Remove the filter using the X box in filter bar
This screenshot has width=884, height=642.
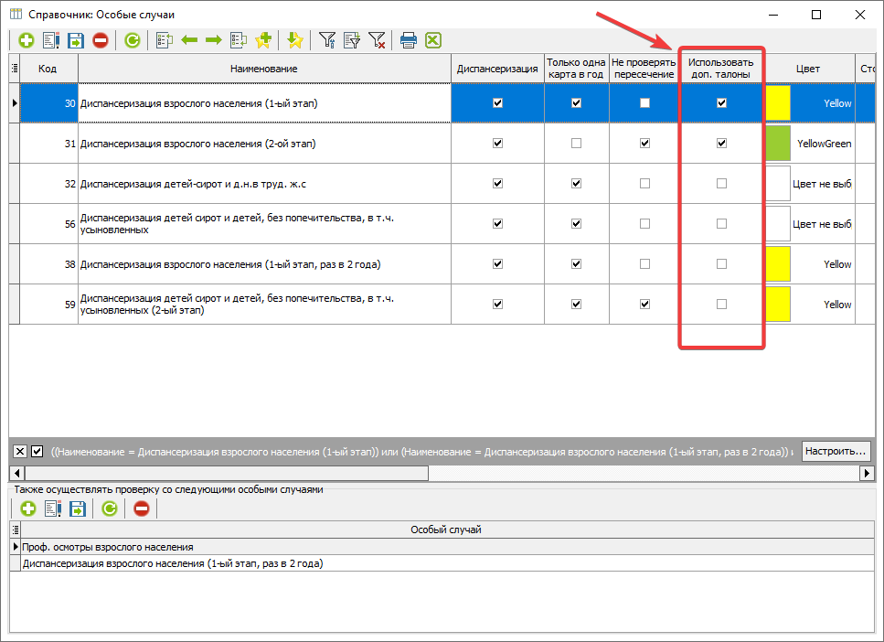[20, 451]
